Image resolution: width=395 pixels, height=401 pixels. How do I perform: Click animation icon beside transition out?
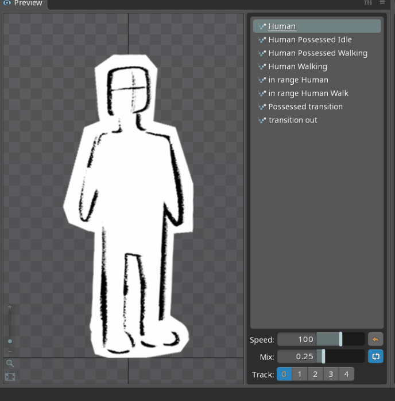tap(262, 120)
